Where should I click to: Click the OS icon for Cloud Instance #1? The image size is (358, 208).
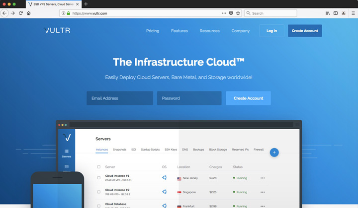click(164, 177)
